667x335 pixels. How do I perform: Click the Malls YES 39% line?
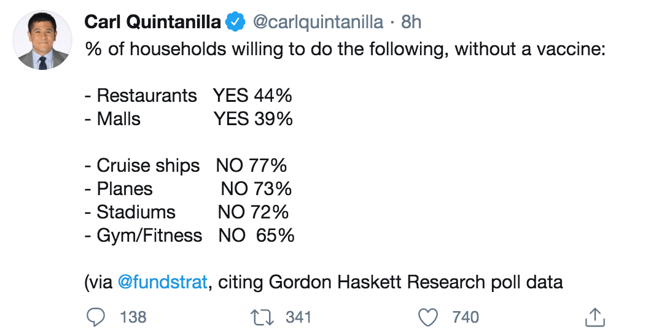click(189, 118)
